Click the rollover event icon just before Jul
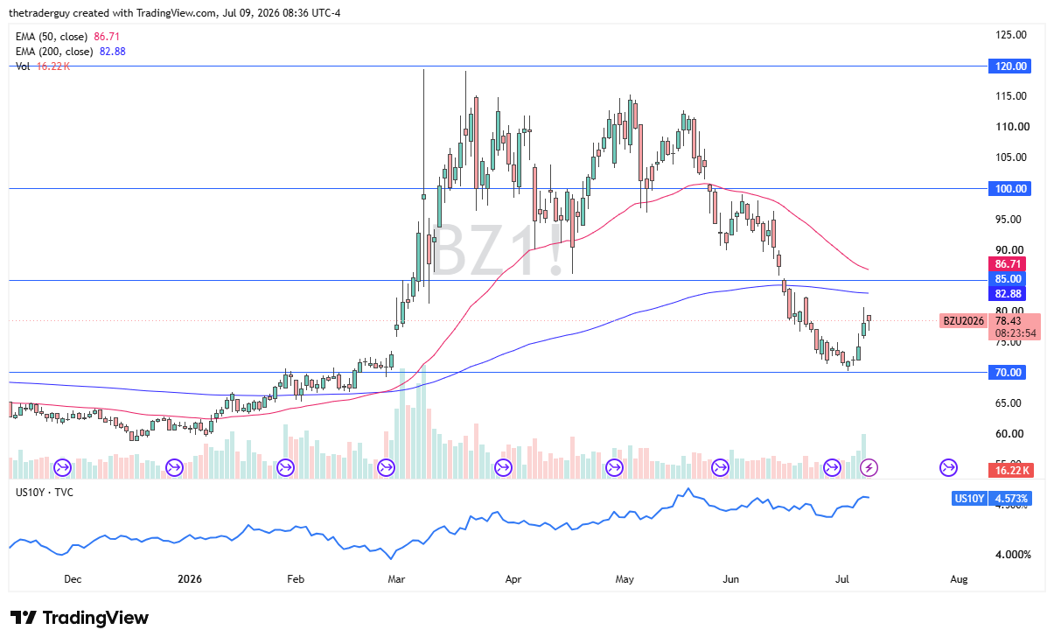 (832, 468)
